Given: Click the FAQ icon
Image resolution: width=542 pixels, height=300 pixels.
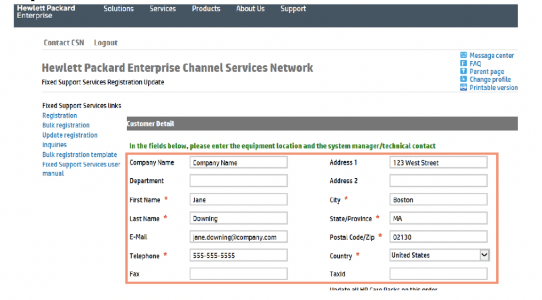Looking at the screenshot, I should coord(463,64).
